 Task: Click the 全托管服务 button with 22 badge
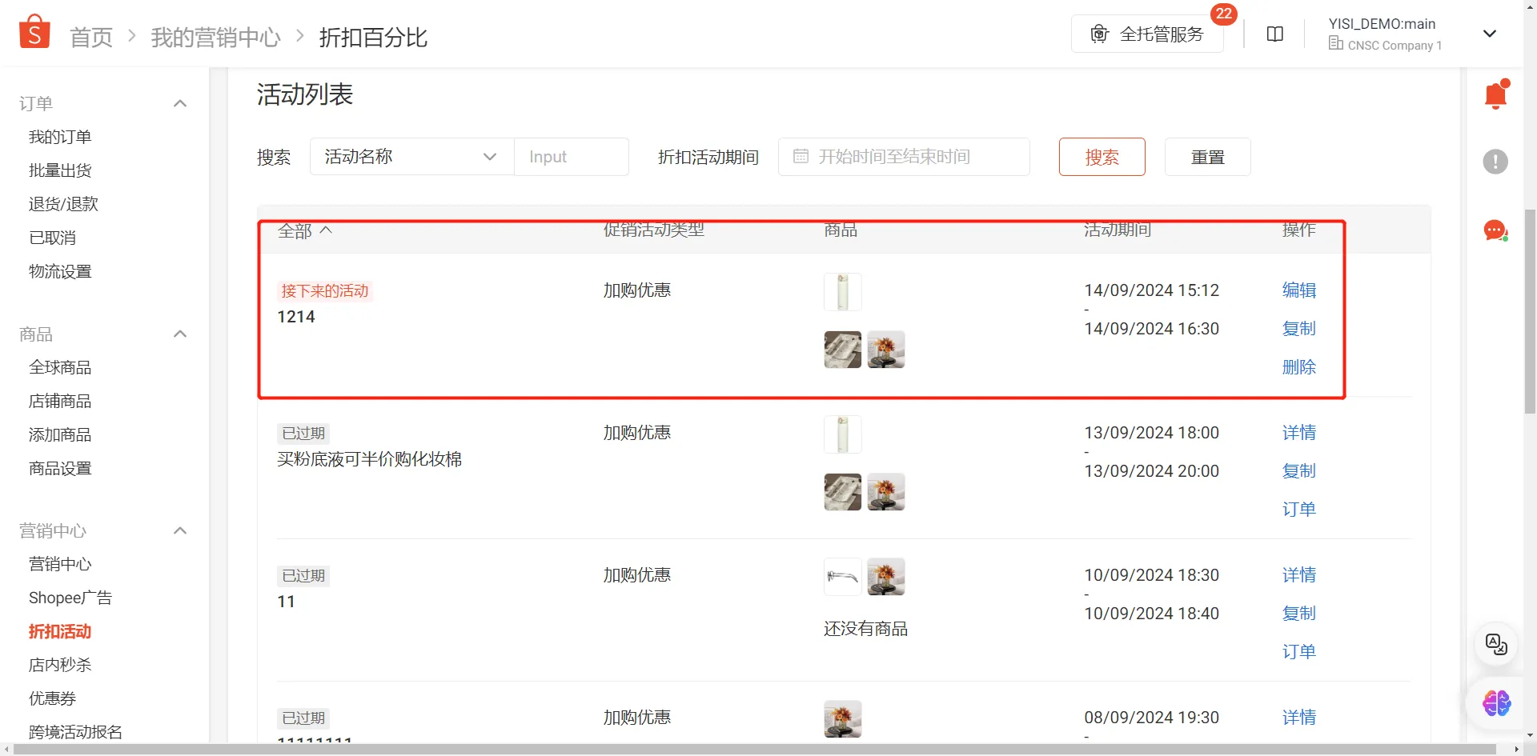tap(1146, 34)
